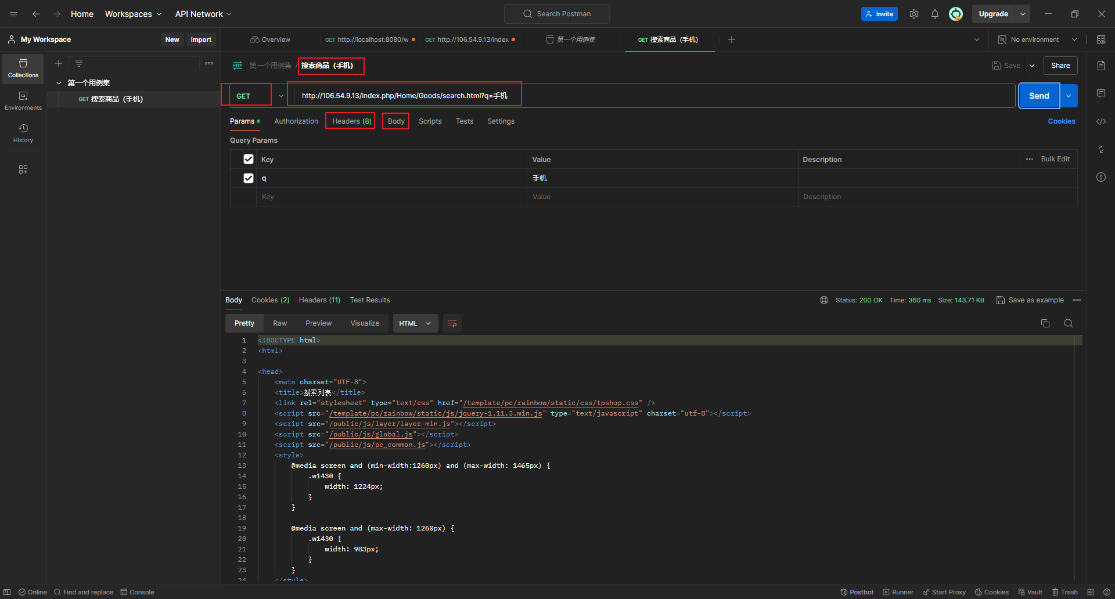Go back with the left arrow
This screenshot has height=599, width=1115.
36,14
